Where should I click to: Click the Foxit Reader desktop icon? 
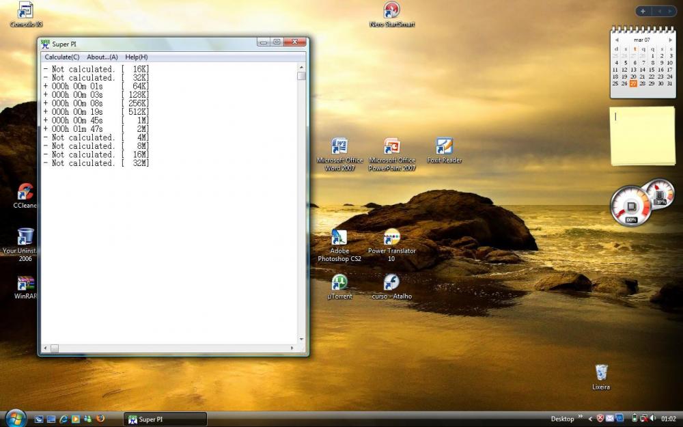pos(444,147)
